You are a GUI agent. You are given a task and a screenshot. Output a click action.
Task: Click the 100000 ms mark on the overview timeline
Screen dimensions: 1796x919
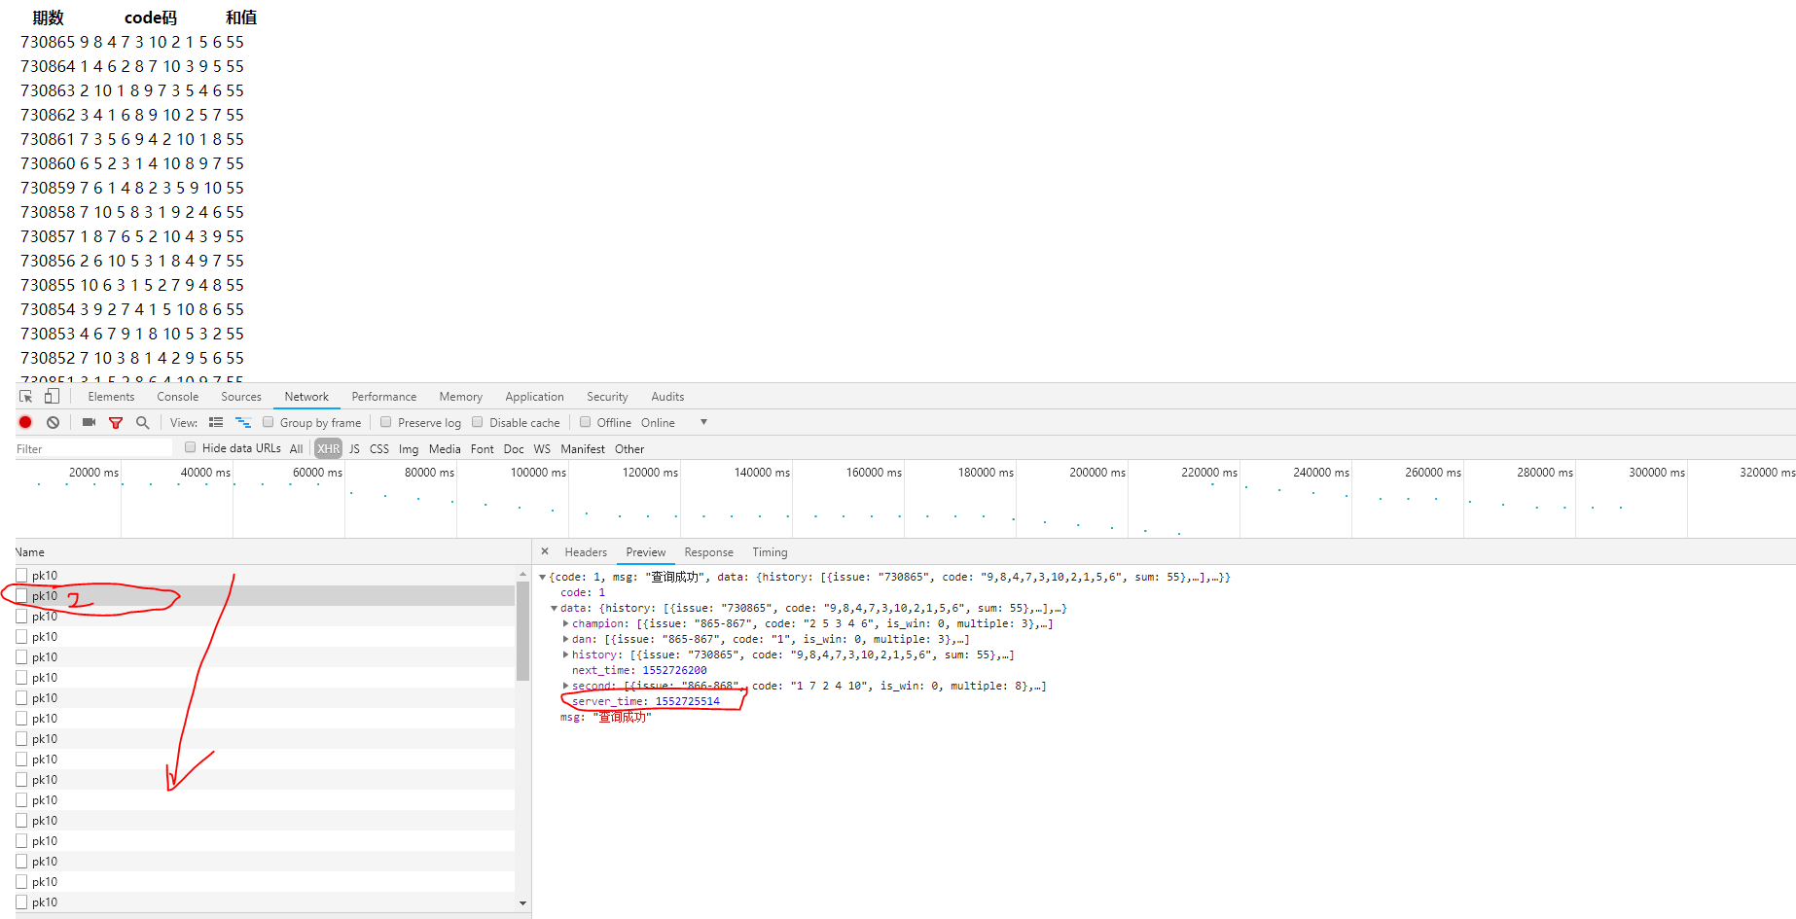[538, 473]
